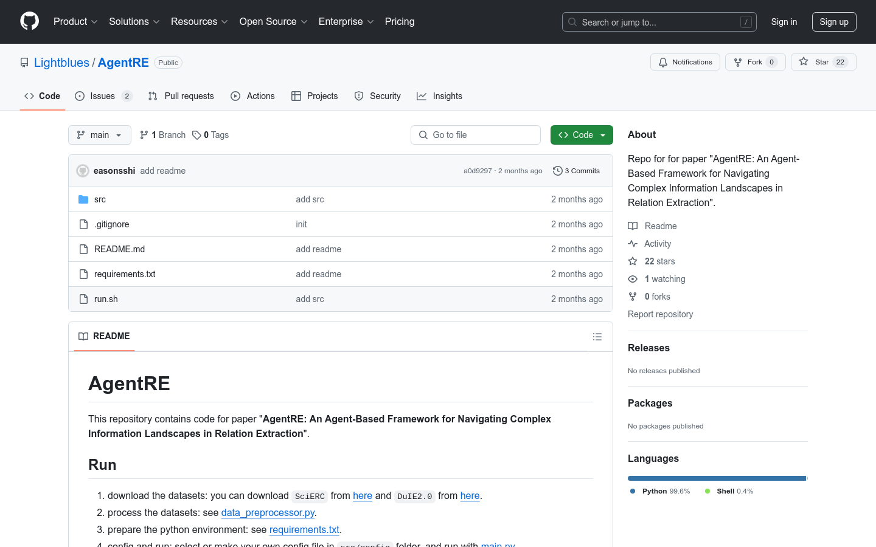Screen dimensions: 876x547
Task: Switch to the Projects tab
Action: pyautogui.click(x=315, y=96)
